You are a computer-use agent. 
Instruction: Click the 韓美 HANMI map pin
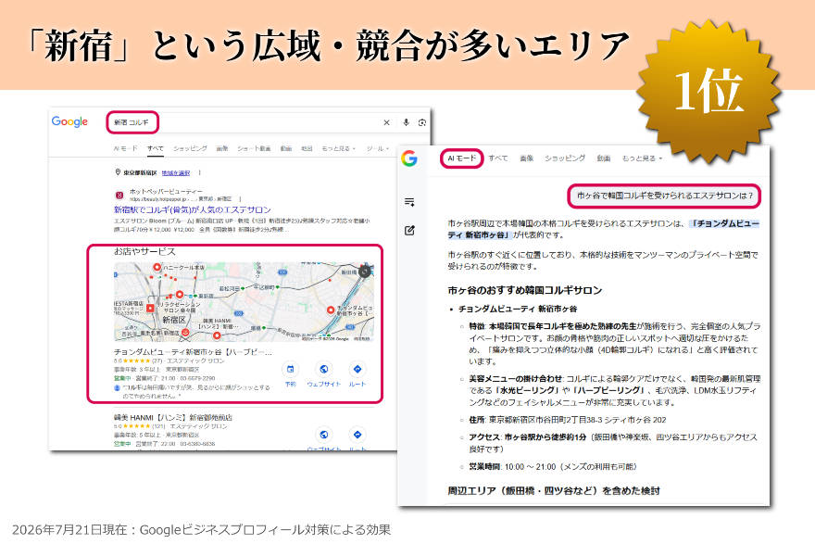point(217,335)
